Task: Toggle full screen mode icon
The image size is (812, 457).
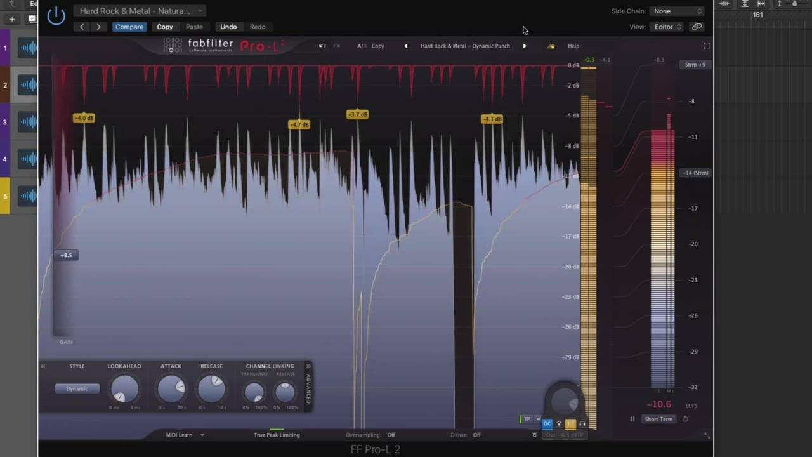Action: coord(707,46)
